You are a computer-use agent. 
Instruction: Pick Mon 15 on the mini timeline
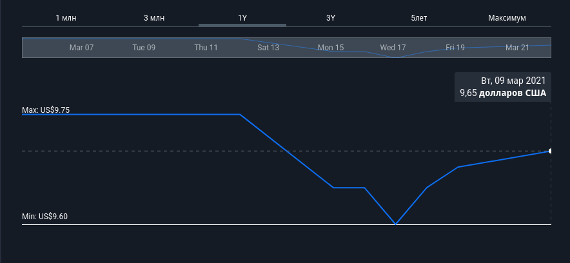[331, 48]
